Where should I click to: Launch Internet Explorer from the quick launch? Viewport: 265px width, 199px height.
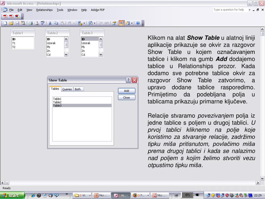pos(33,195)
